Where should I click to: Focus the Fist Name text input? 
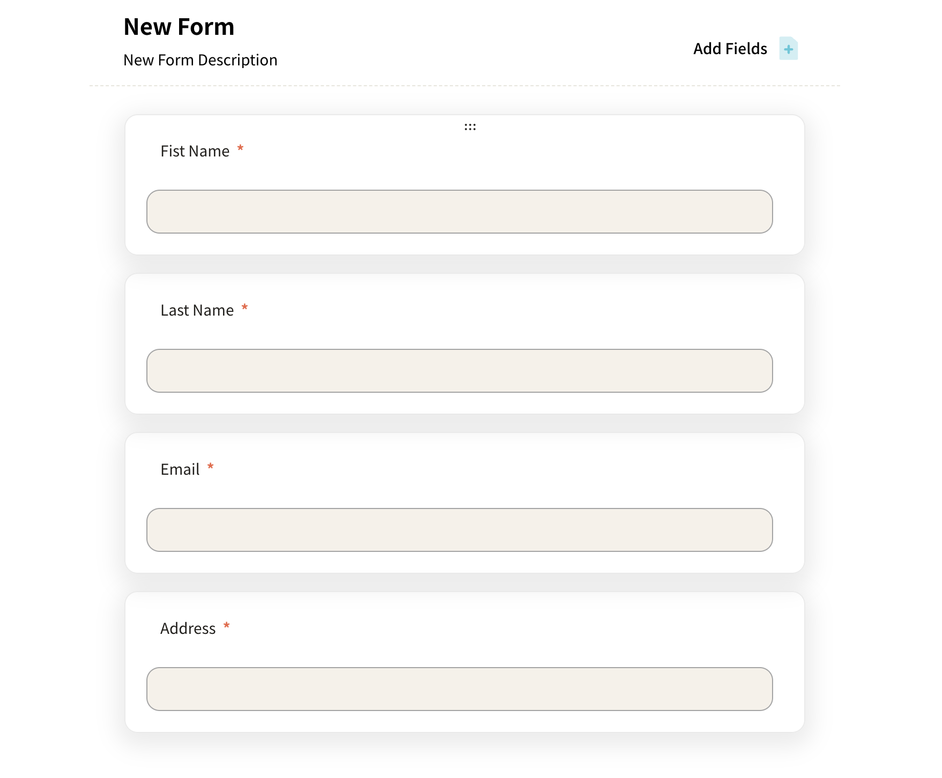pos(459,212)
